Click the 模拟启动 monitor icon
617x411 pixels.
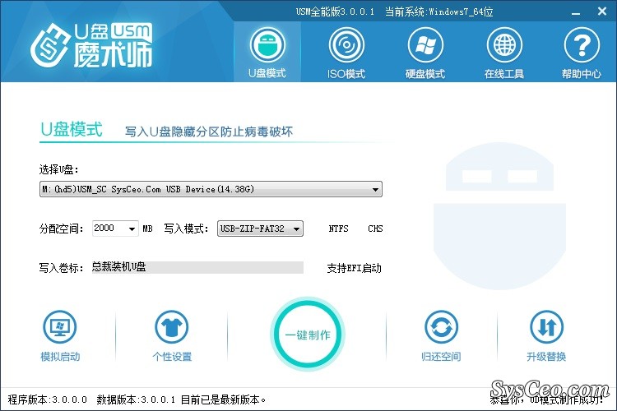pyautogui.click(x=60, y=329)
